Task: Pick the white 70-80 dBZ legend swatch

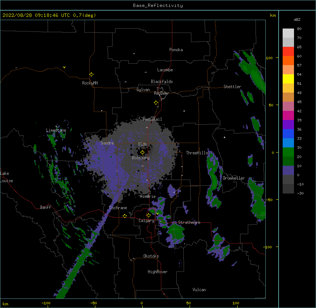Action: [288, 33]
